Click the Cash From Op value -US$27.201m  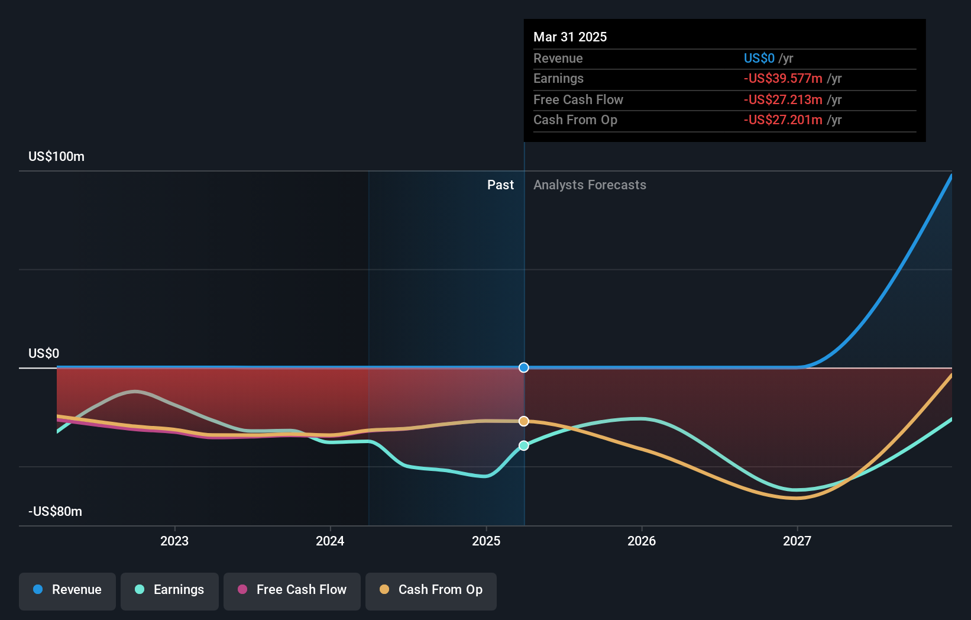(x=783, y=120)
